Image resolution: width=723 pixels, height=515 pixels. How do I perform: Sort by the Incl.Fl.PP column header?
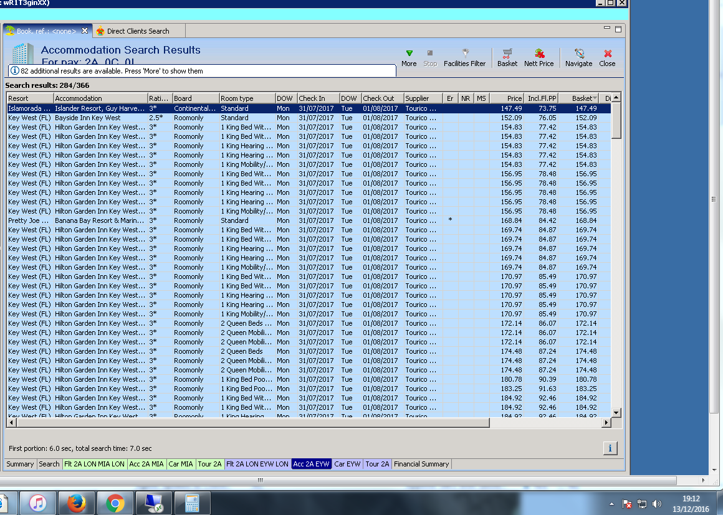coord(542,98)
